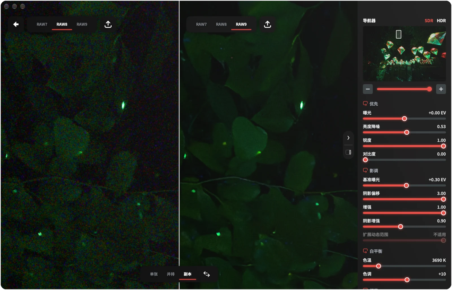Export the right pane image

point(267,24)
